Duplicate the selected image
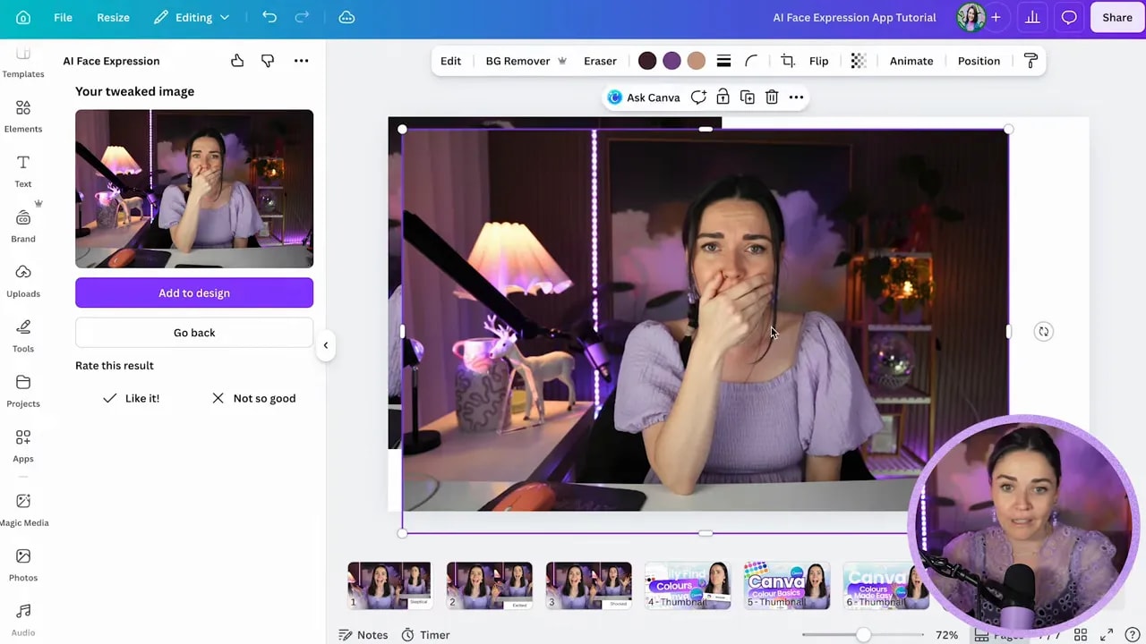Image resolution: width=1146 pixels, height=644 pixels. pyautogui.click(x=747, y=97)
